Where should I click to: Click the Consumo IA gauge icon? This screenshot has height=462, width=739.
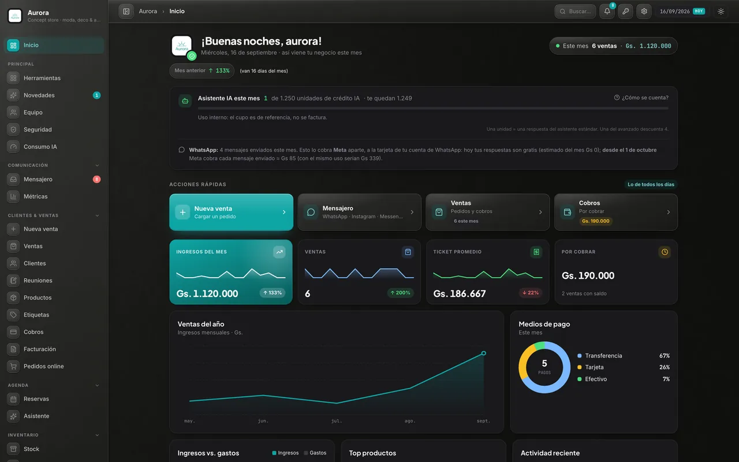point(13,147)
